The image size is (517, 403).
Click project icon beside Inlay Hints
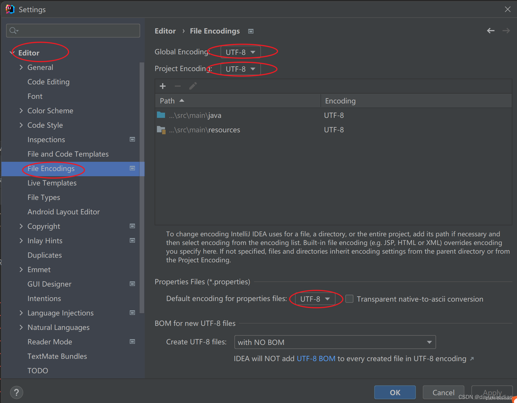pyautogui.click(x=132, y=240)
